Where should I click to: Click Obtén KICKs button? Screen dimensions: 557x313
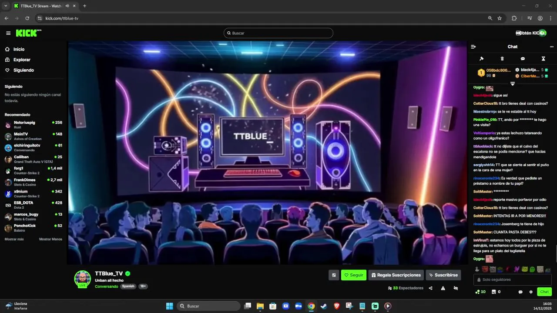(x=531, y=33)
